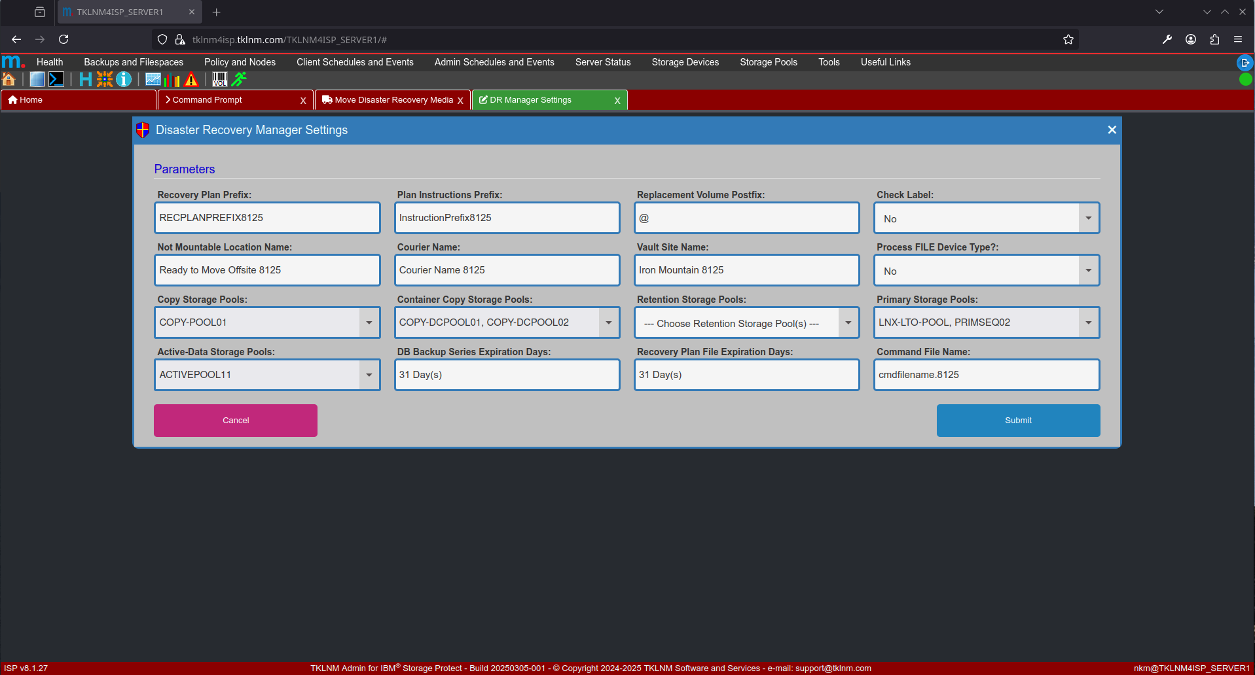This screenshot has height=675, width=1255.
Task: Open the Copy Storage Pools dropdown
Action: tap(369, 322)
